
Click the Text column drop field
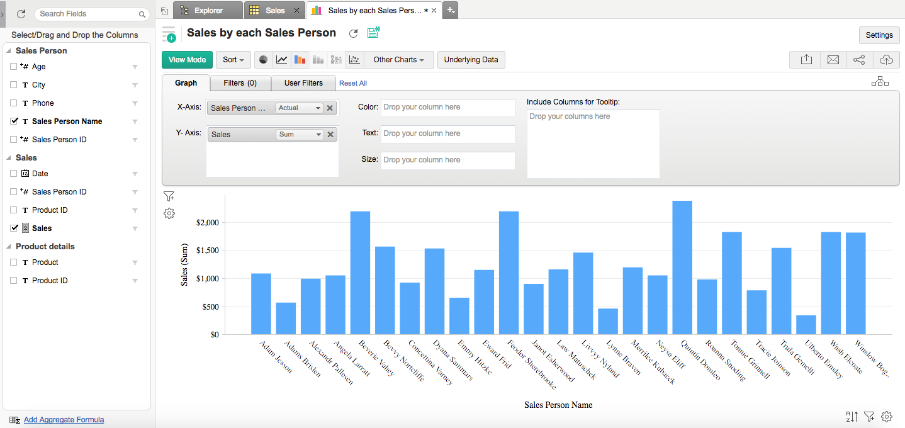448,134
